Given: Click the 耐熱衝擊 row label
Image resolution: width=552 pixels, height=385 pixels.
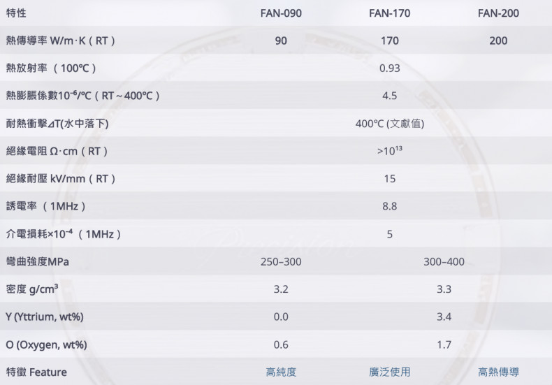Looking at the screenshot, I should tap(57, 124).
